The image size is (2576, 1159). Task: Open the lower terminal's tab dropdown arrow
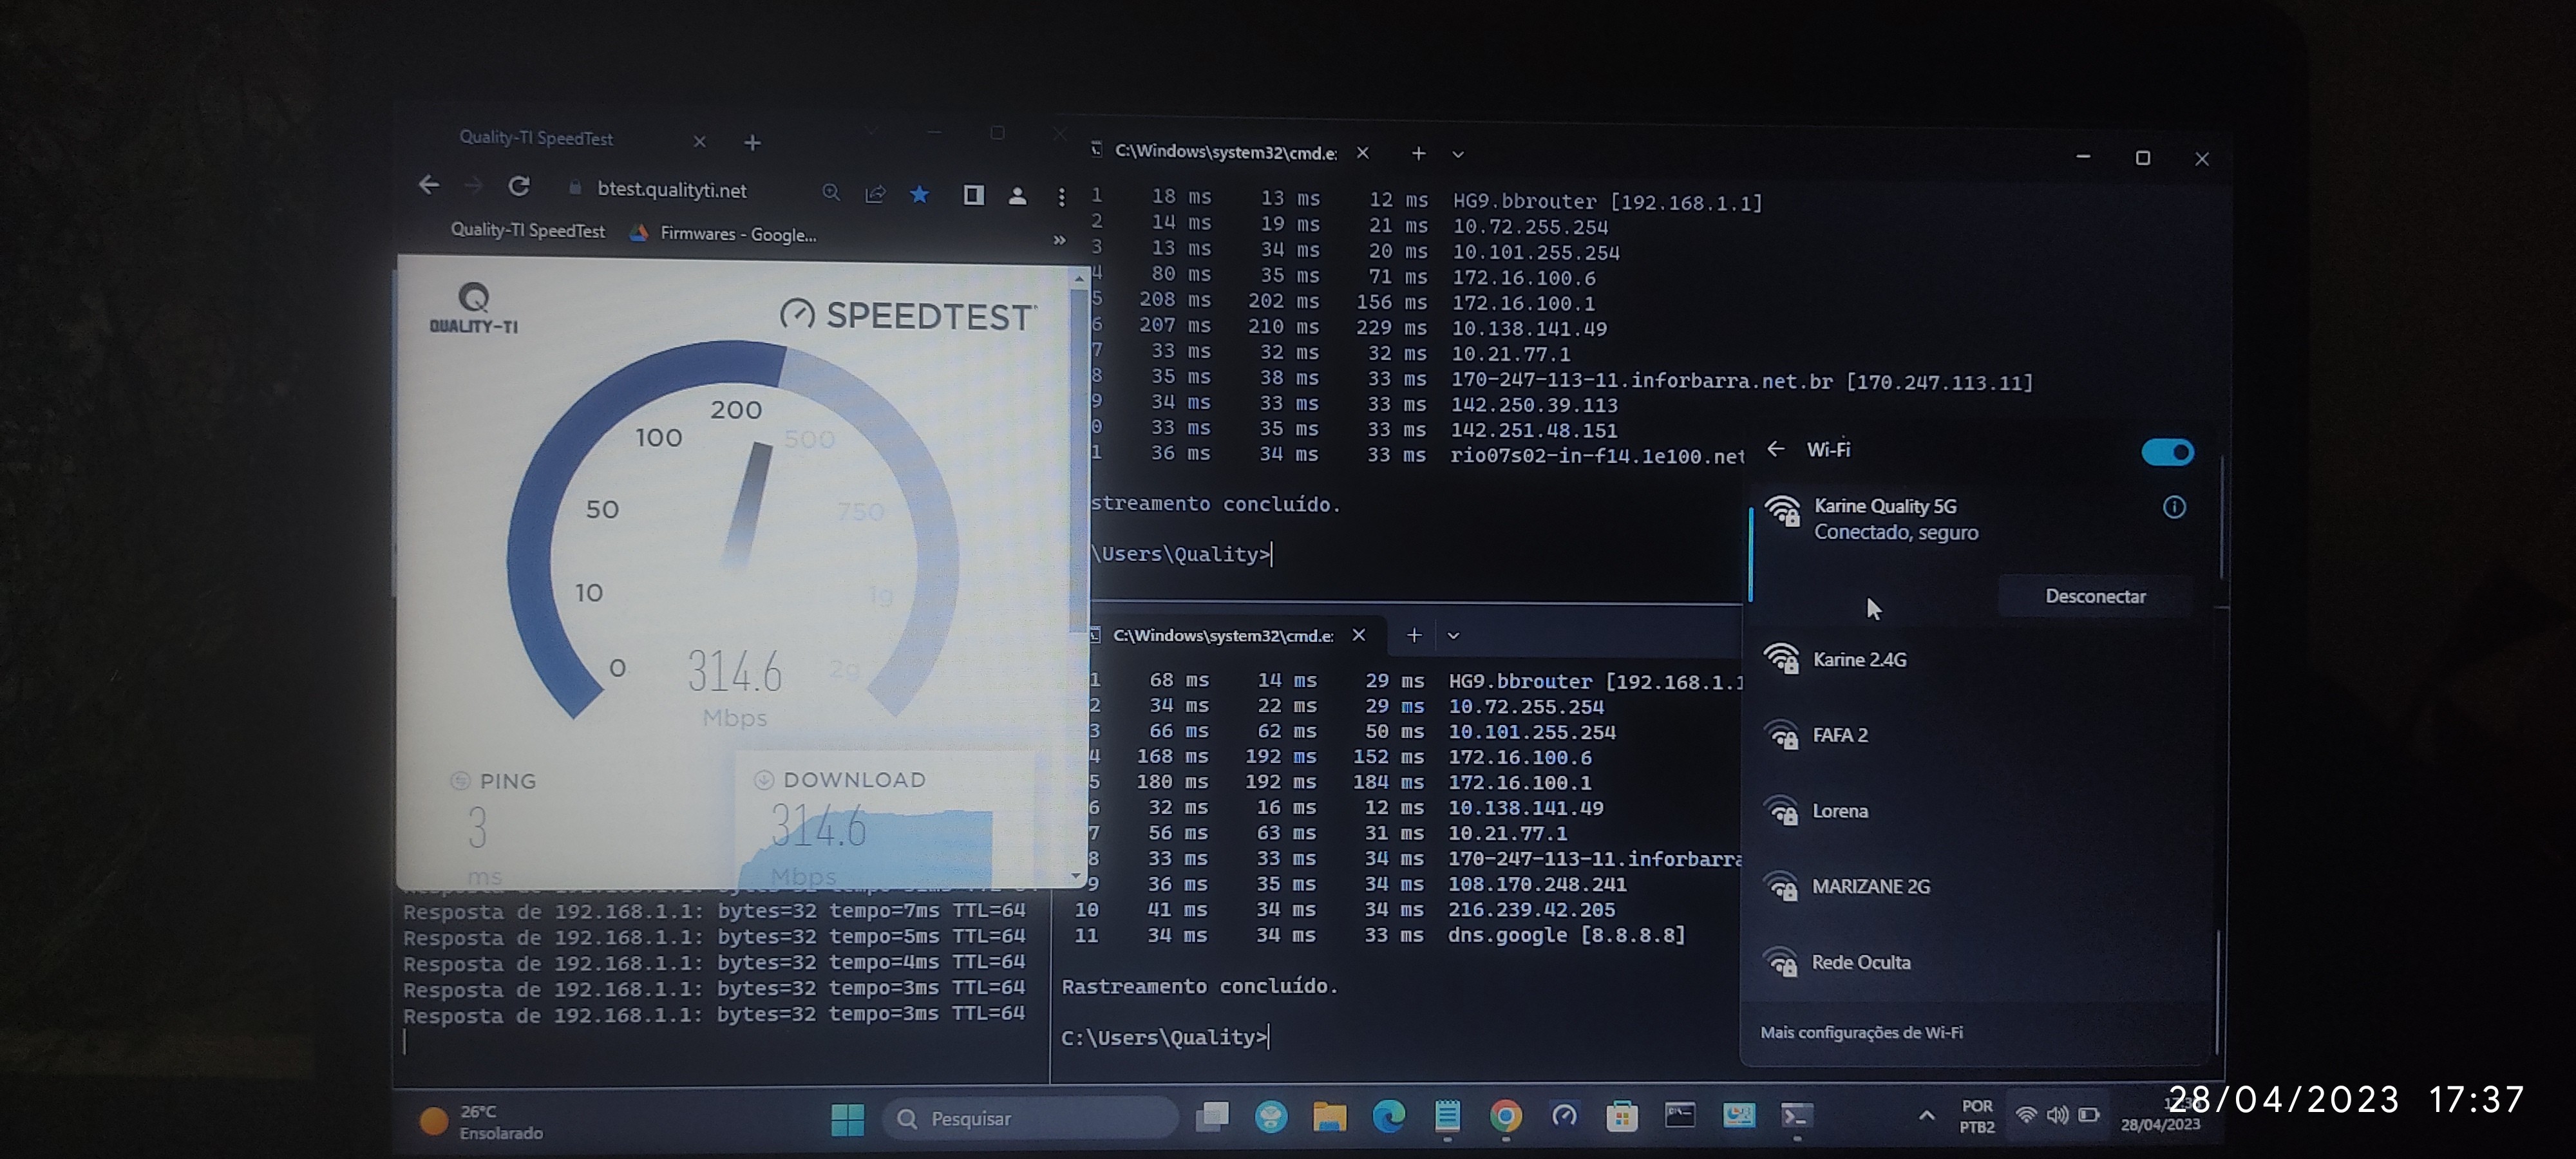pos(1453,635)
